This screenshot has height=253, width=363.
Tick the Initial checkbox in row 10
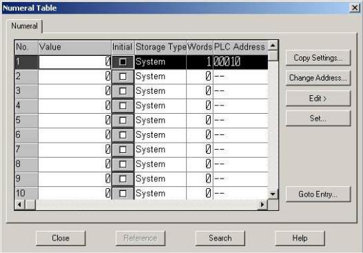click(123, 193)
